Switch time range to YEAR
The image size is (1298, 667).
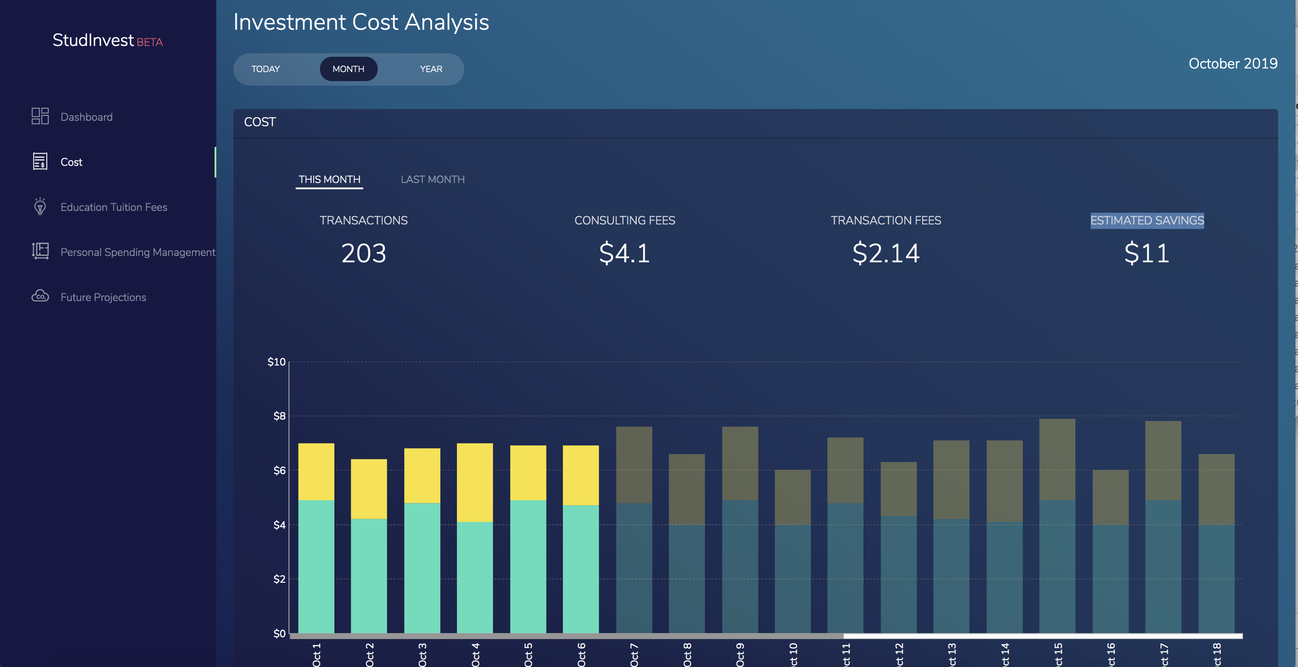pyautogui.click(x=431, y=69)
